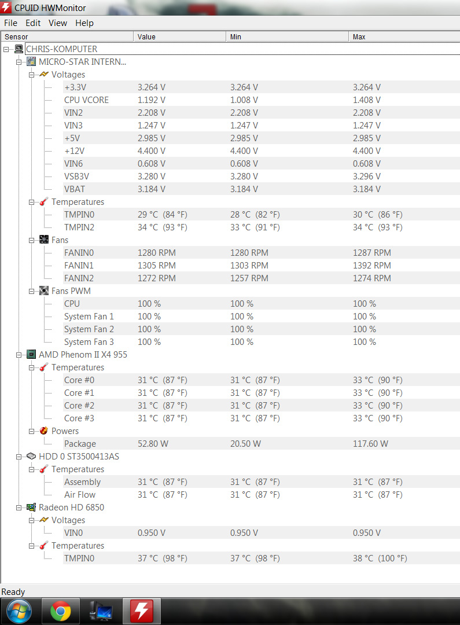Click the voltage lightning icon under MICRO-STAR
The height and width of the screenshot is (625, 460).
[44, 75]
